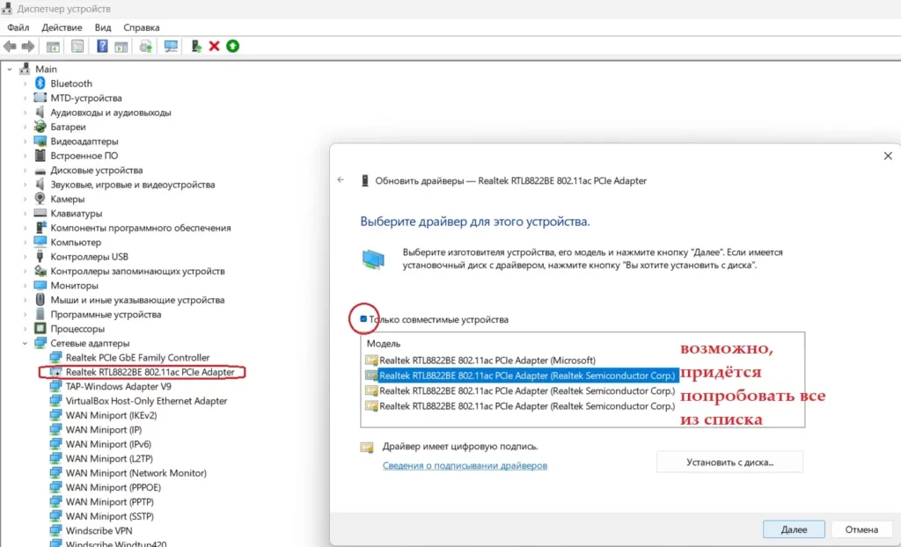Image resolution: width=901 pixels, height=547 pixels.
Task: Click the TAP-Windows Adapter V9 icon
Action: click(x=55, y=386)
